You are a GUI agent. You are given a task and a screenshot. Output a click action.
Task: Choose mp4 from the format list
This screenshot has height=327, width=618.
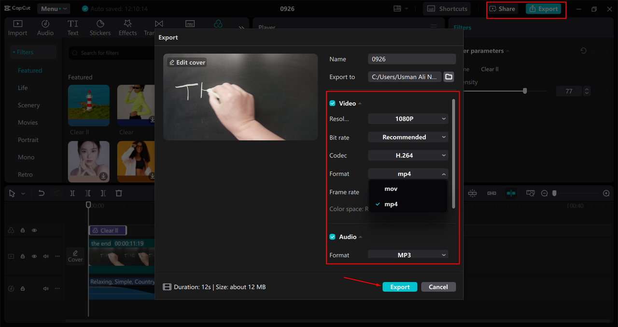(x=408, y=204)
